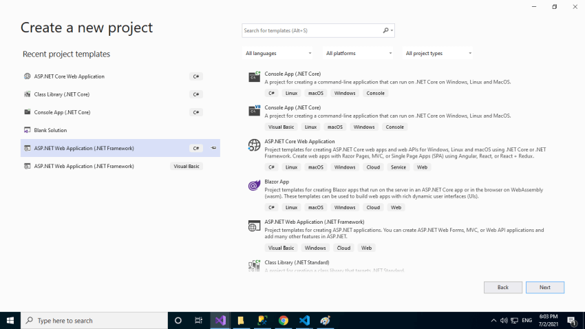Select recent ASP.NET Web Application with Visual Basic tag
This screenshot has width=585, height=329.
pos(120,166)
